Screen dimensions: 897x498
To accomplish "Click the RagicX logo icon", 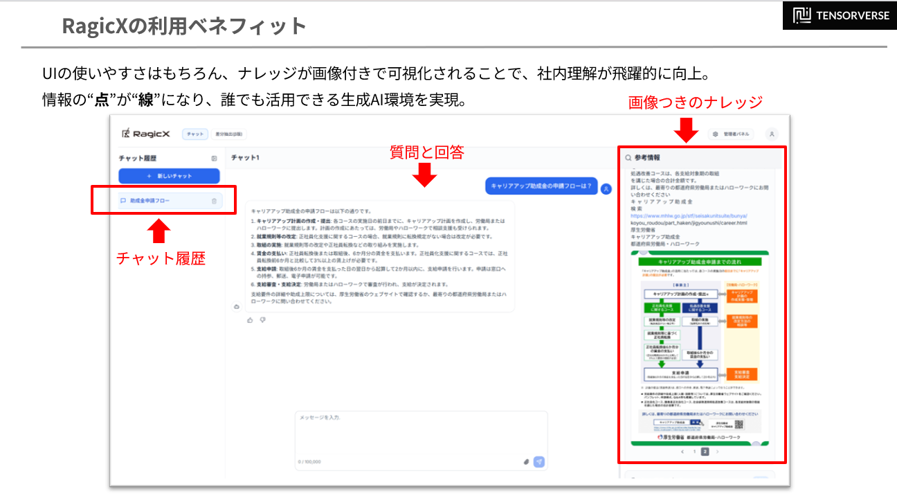I will (127, 134).
